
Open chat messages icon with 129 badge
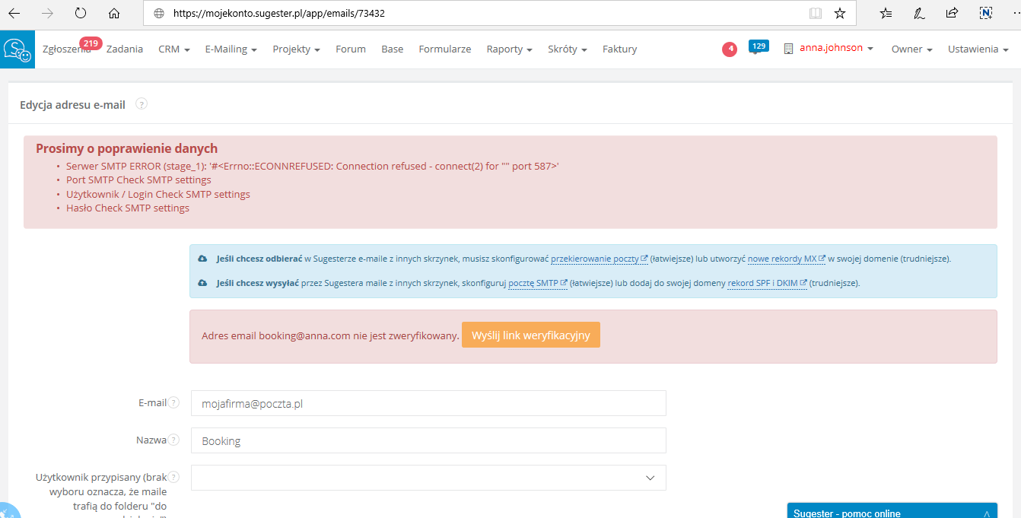click(757, 48)
